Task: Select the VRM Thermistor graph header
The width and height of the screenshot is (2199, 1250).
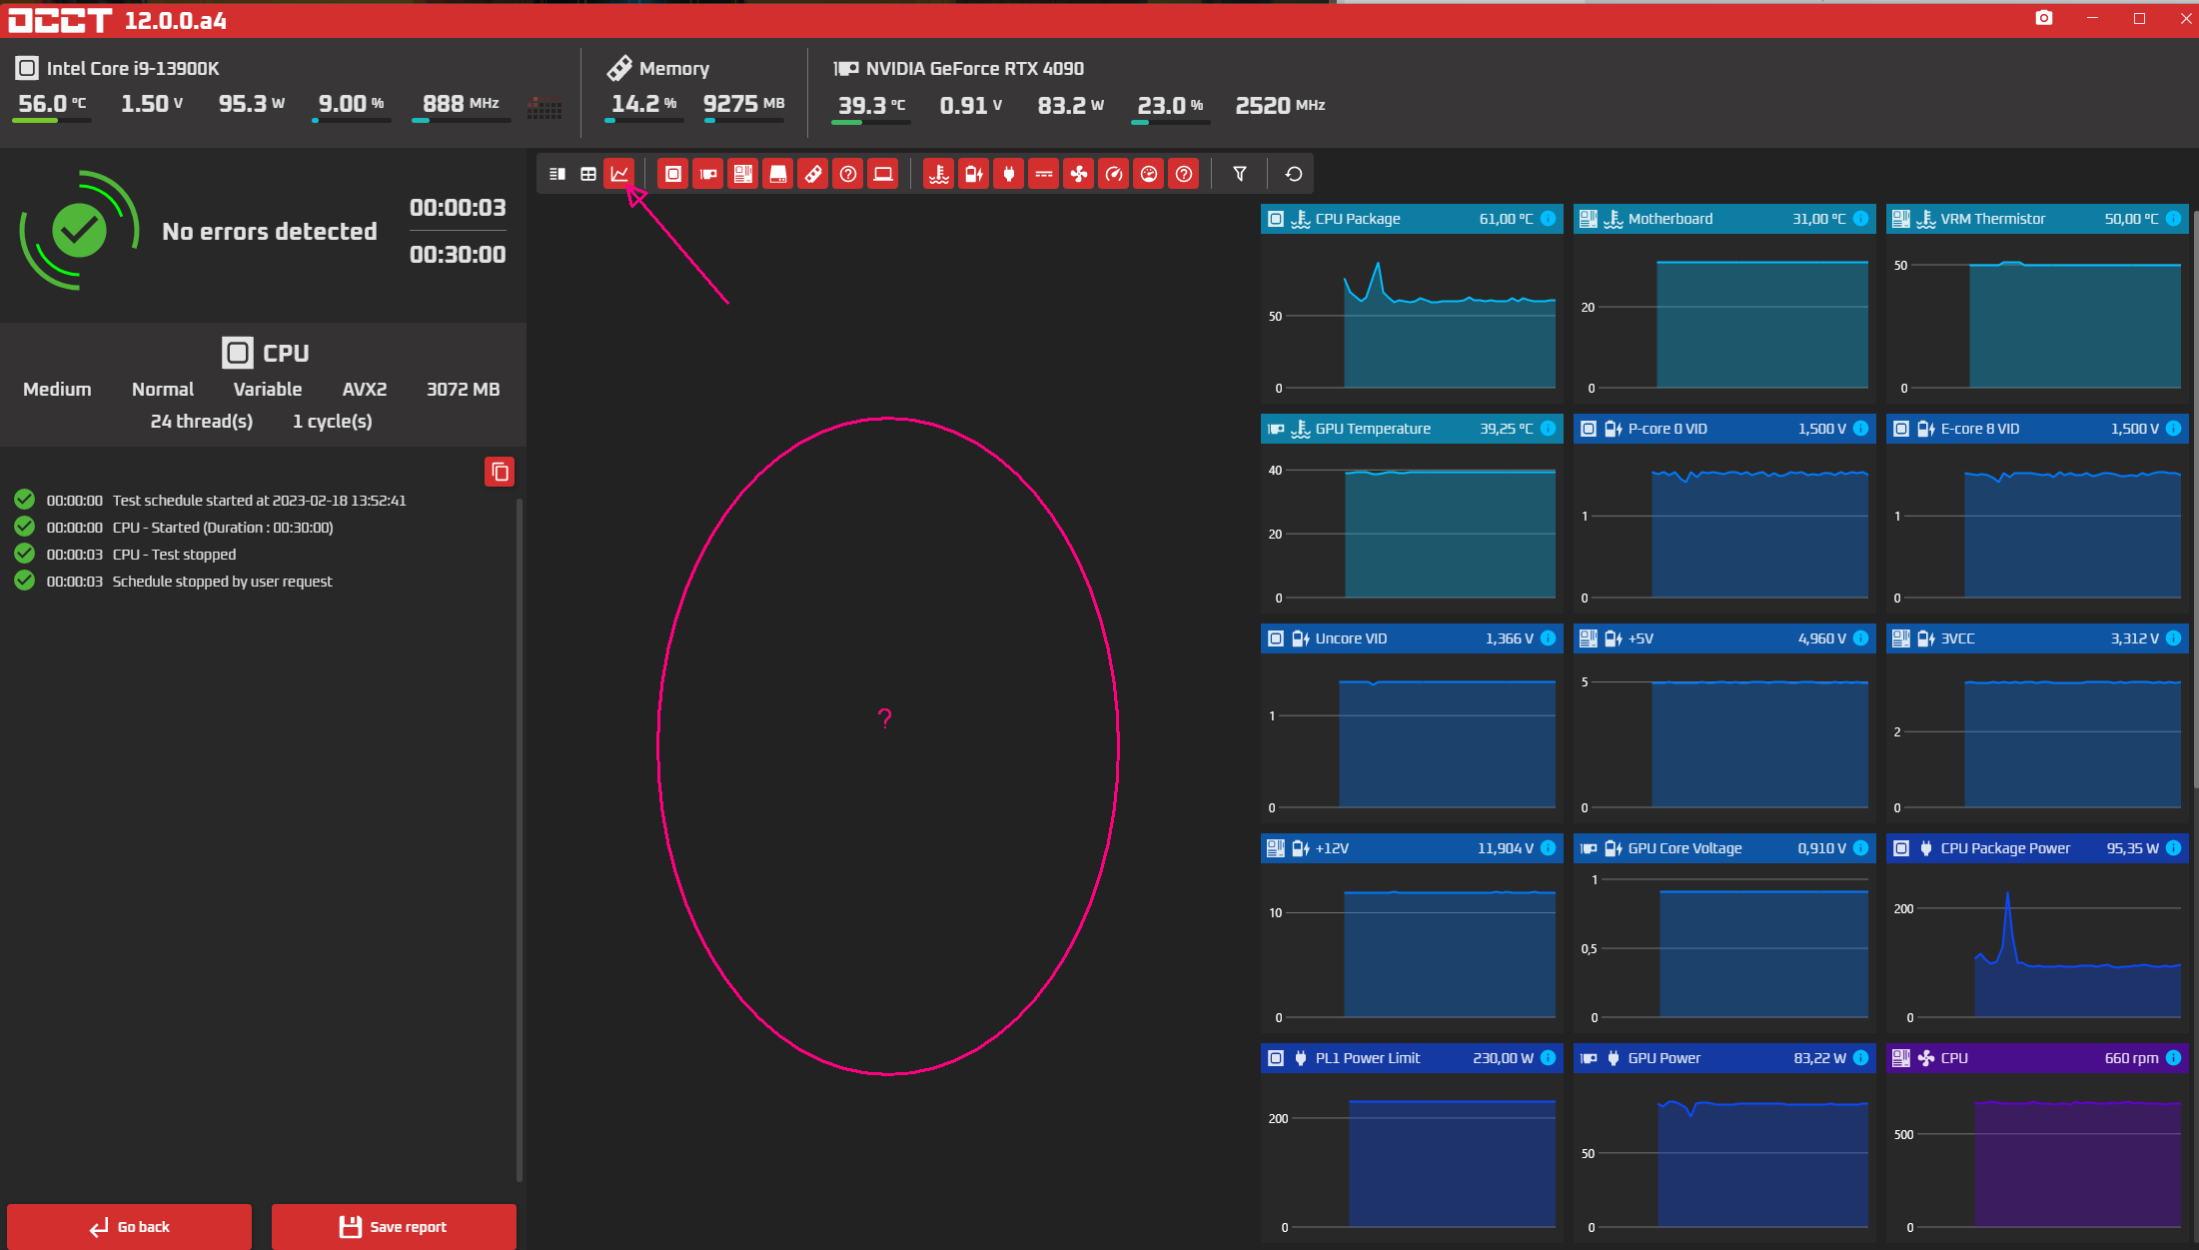Action: [x=1993, y=219]
